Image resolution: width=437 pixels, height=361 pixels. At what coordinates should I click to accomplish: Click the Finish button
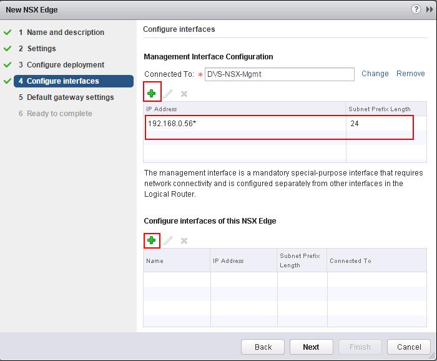tap(360, 347)
